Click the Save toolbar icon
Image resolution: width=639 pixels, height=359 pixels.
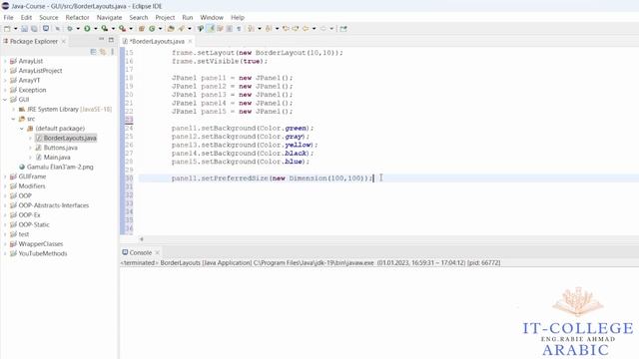point(24,29)
